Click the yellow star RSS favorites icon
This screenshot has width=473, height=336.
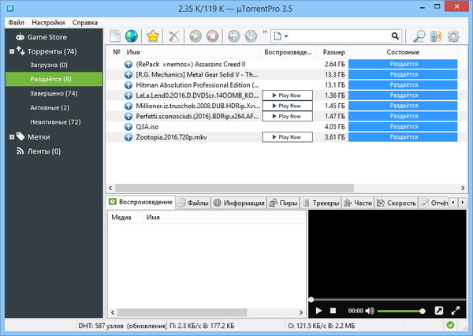(153, 36)
